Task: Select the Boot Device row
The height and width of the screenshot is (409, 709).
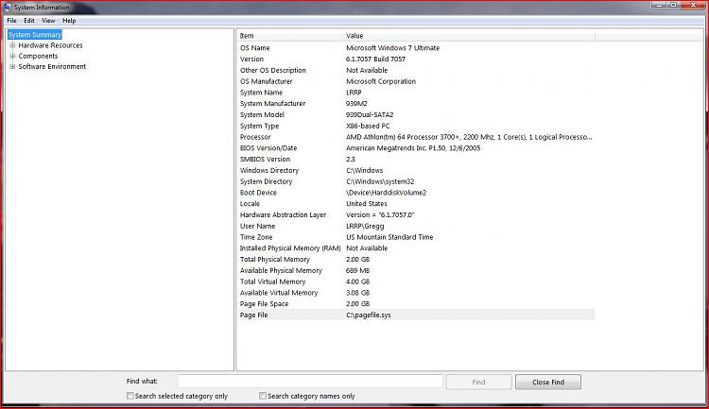Action: click(x=416, y=193)
